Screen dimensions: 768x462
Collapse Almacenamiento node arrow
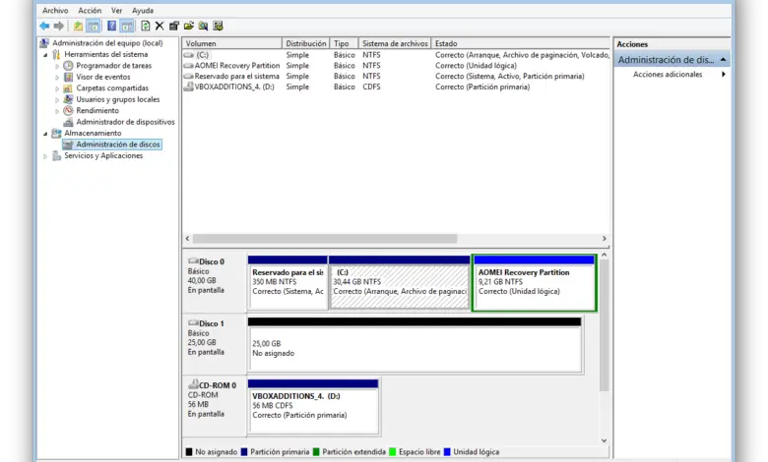[x=45, y=134]
